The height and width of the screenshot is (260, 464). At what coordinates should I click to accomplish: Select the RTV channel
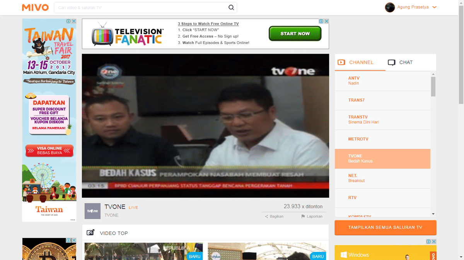(x=382, y=198)
